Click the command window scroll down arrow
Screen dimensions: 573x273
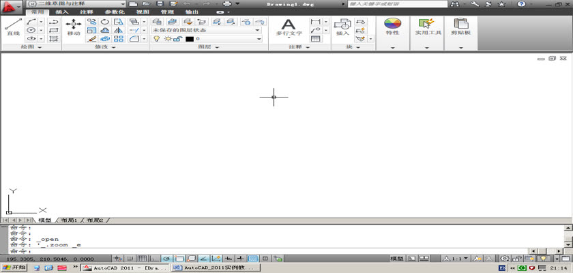(568, 244)
